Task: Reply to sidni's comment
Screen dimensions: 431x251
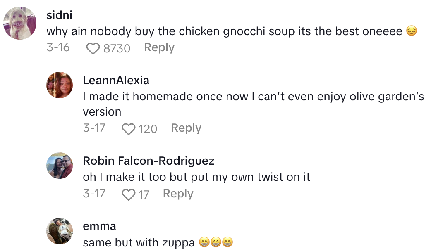Action: click(159, 48)
